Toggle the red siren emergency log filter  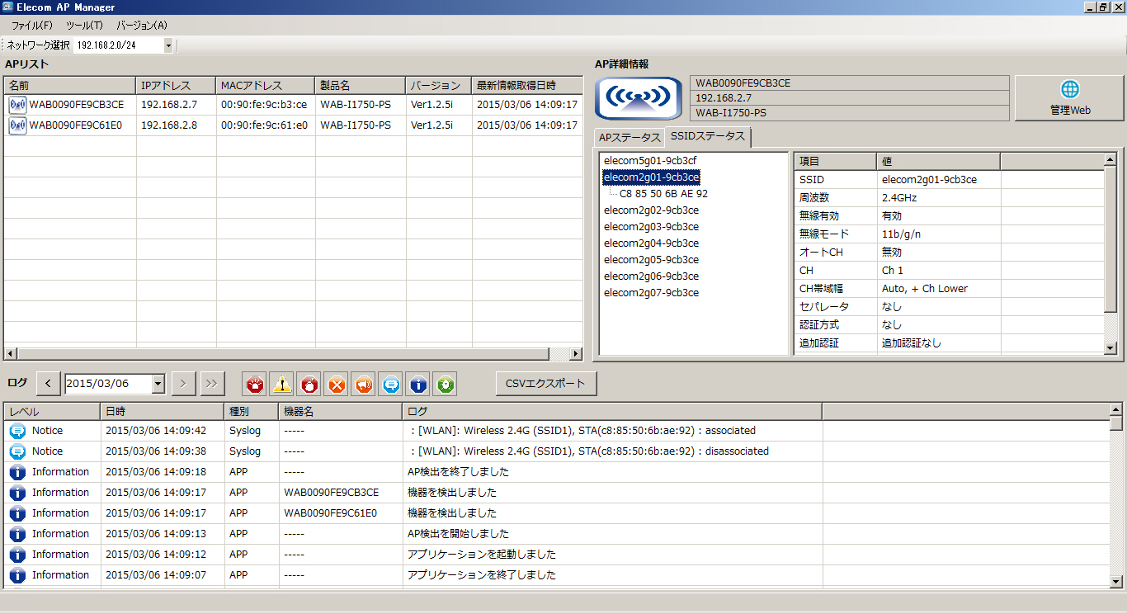click(255, 384)
